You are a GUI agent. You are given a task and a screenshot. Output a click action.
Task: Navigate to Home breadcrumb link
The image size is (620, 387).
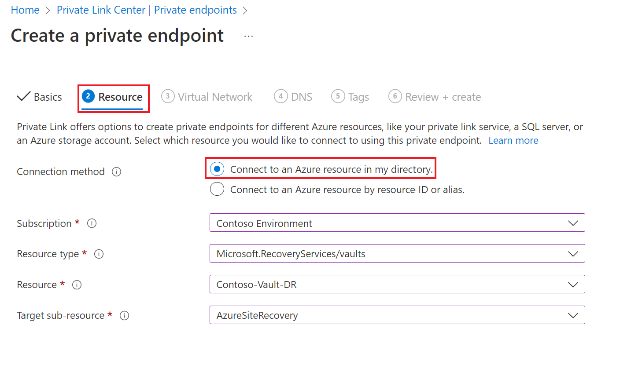tap(25, 10)
